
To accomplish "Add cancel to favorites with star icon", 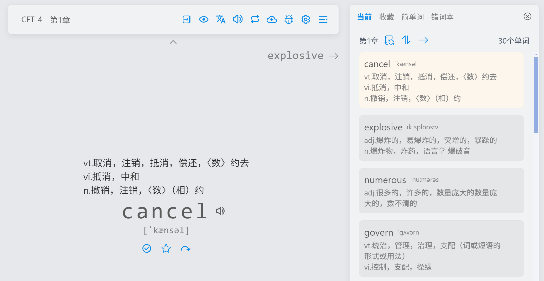I will (x=166, y=248).
